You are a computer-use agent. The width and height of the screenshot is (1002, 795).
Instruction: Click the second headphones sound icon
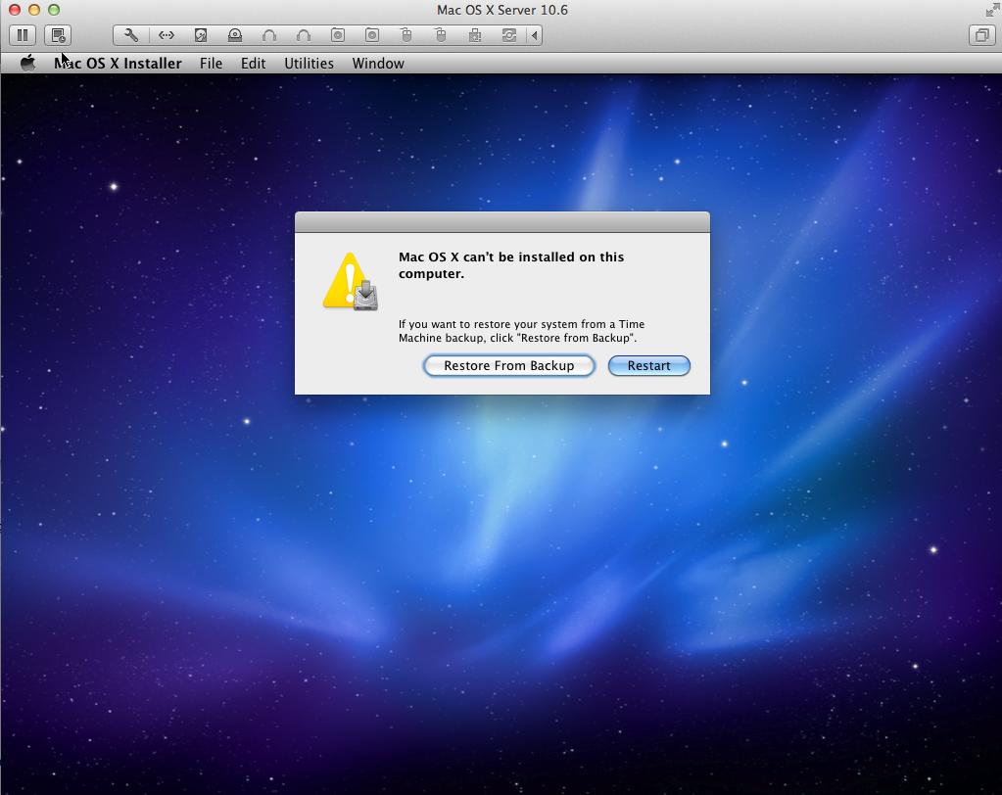point(304,35)
